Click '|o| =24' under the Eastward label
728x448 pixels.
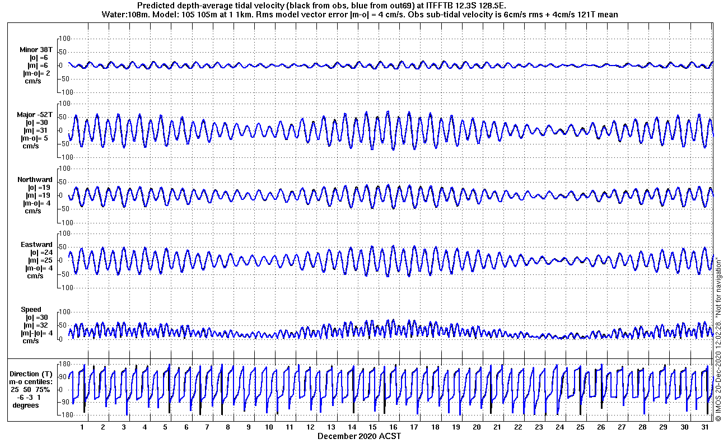coord(43,253)
